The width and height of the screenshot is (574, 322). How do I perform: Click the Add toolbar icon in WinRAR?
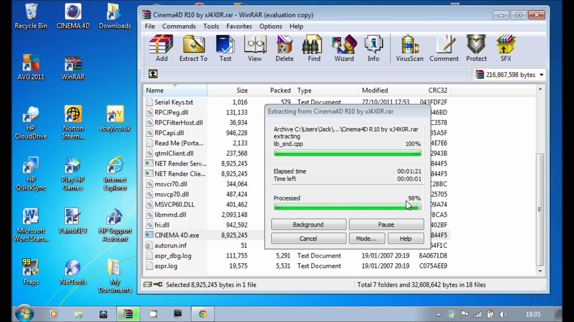click(161, 48)
